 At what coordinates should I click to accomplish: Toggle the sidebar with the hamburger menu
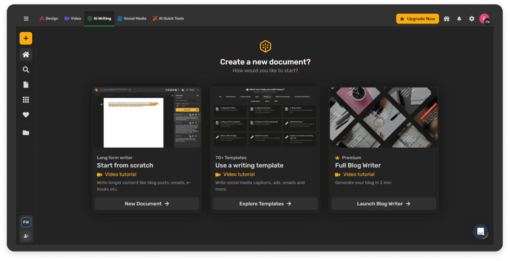pyautogui.click(x=26, y=18)
